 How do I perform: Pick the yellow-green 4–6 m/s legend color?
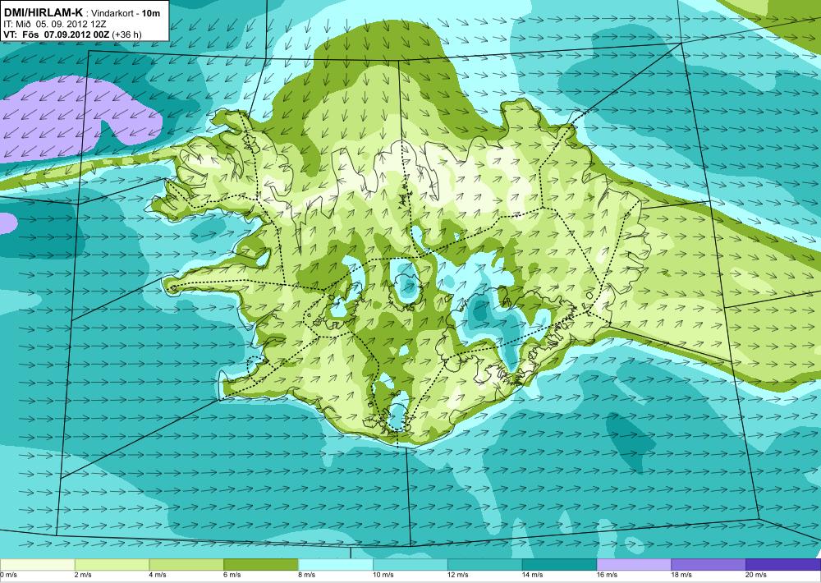(x=186, y=565)
